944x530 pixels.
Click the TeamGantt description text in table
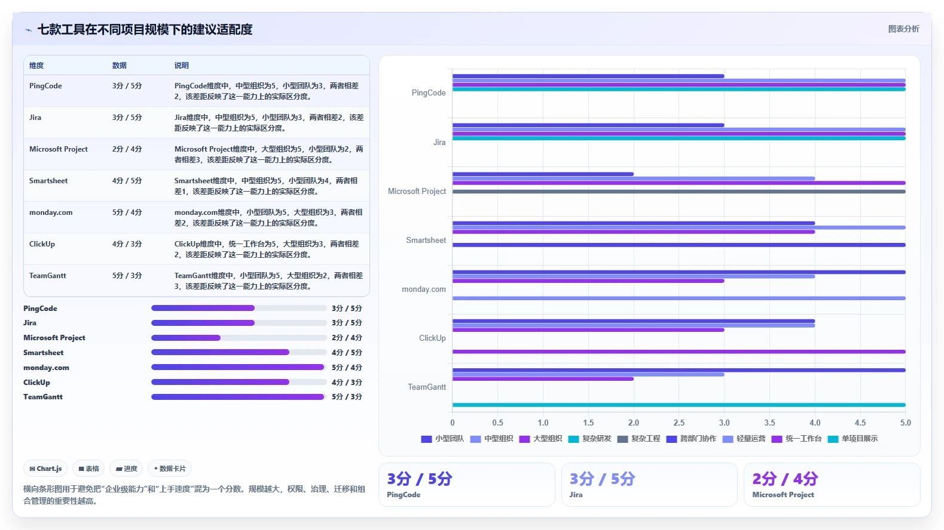click(x=268, y=281)
